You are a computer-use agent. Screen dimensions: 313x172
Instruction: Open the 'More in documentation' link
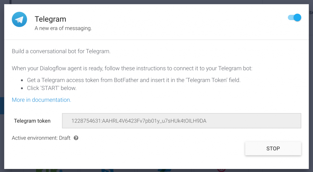point(41,100)
